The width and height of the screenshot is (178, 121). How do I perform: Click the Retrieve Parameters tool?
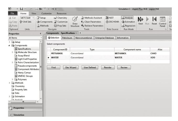click(92, 26)
